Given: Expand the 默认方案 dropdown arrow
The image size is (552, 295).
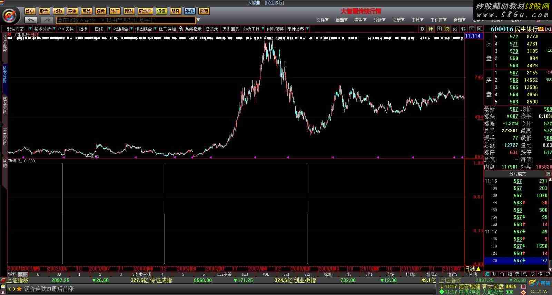Looking at the screenshot, I should [x=30, y=29].
